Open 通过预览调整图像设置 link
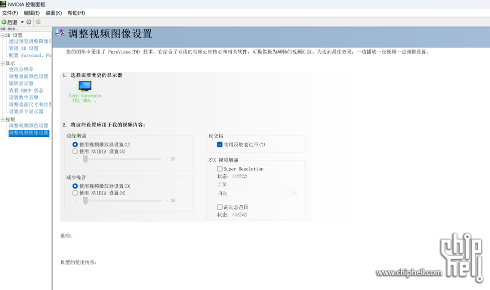490x290 pixels. pyautogui.click(x=30, y=41)
